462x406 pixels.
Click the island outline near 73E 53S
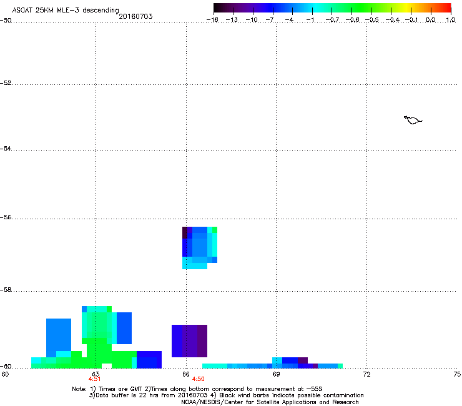(x=413, y=120)
